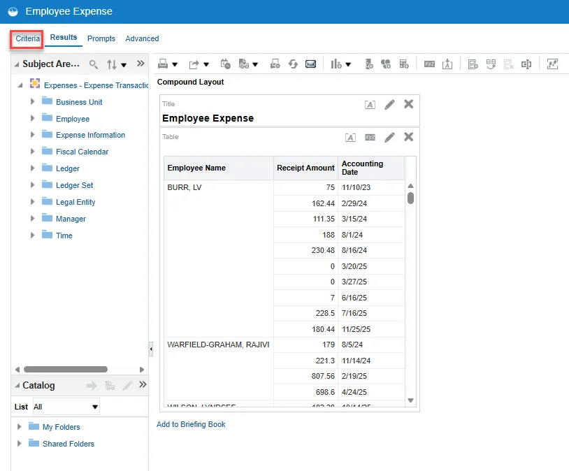569x471 pixels.
Task: Open dropdown arrow beside the Print icon
Action: [175, 64]
